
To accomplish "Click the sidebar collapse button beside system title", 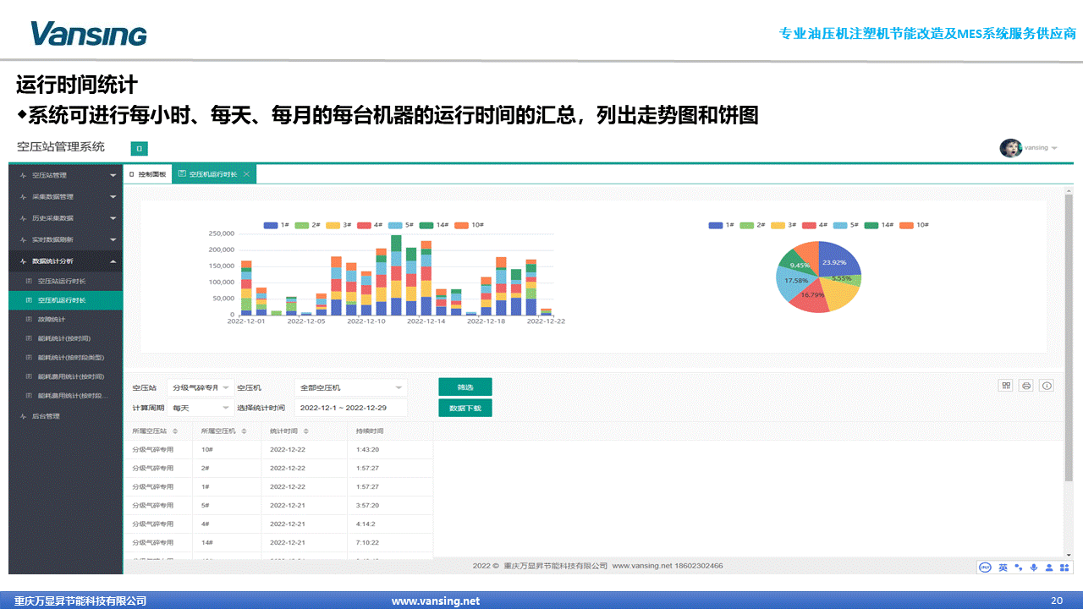I will (140, 149).
